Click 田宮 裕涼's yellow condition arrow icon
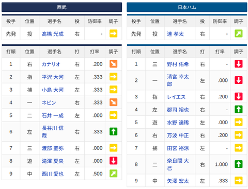 tap(239, 148)
